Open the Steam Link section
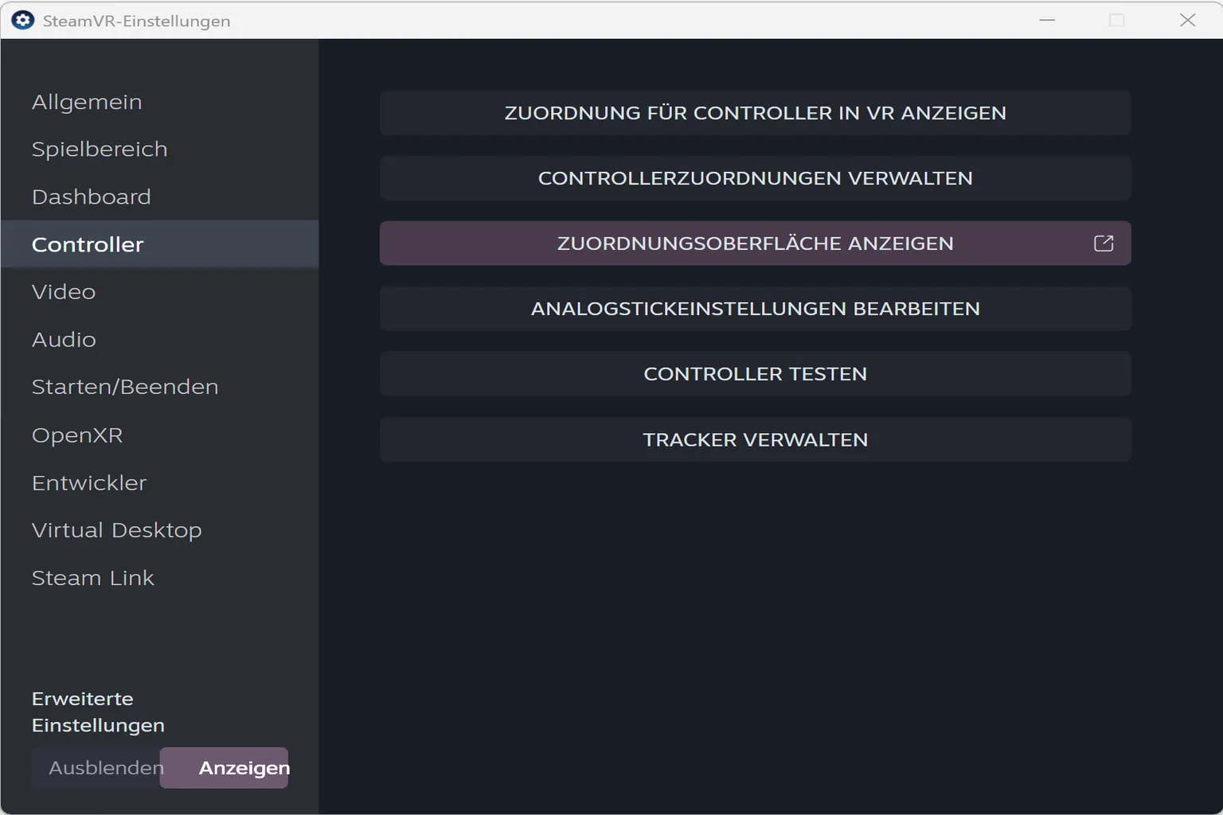This screenshot has height=815, width=1223. 159,578
